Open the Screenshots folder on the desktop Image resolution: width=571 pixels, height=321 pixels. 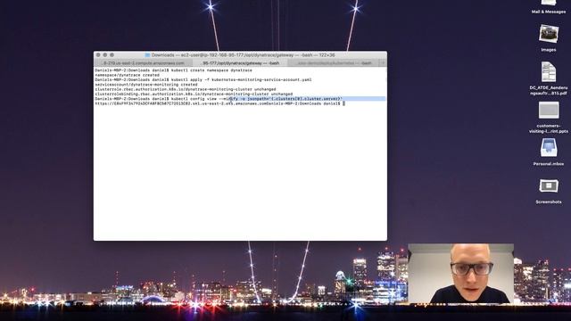click(549, 186)
